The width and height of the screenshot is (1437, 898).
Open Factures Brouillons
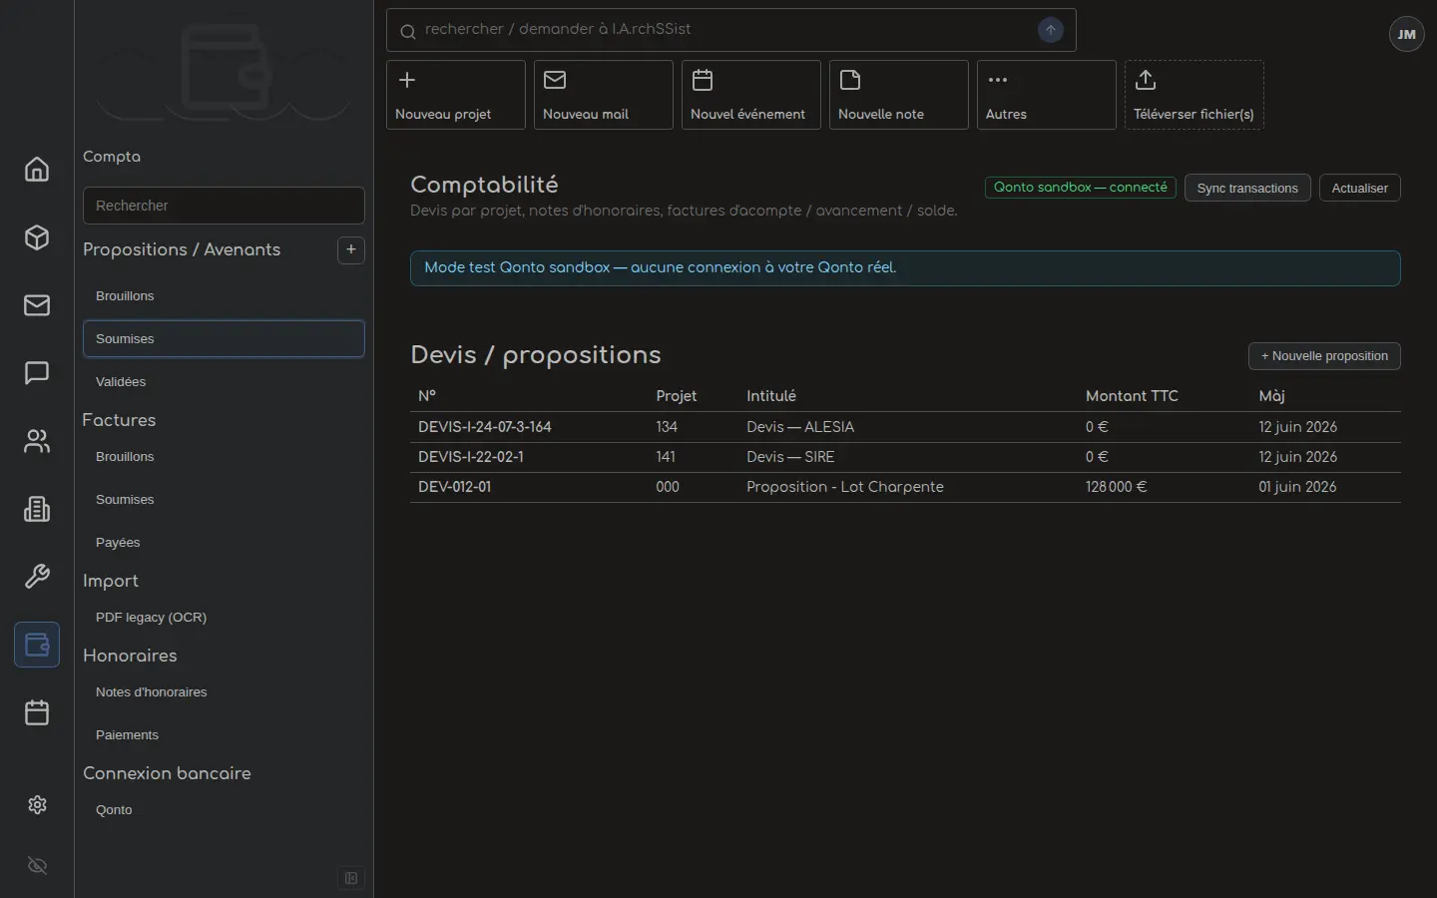click(x=224, y=457)
